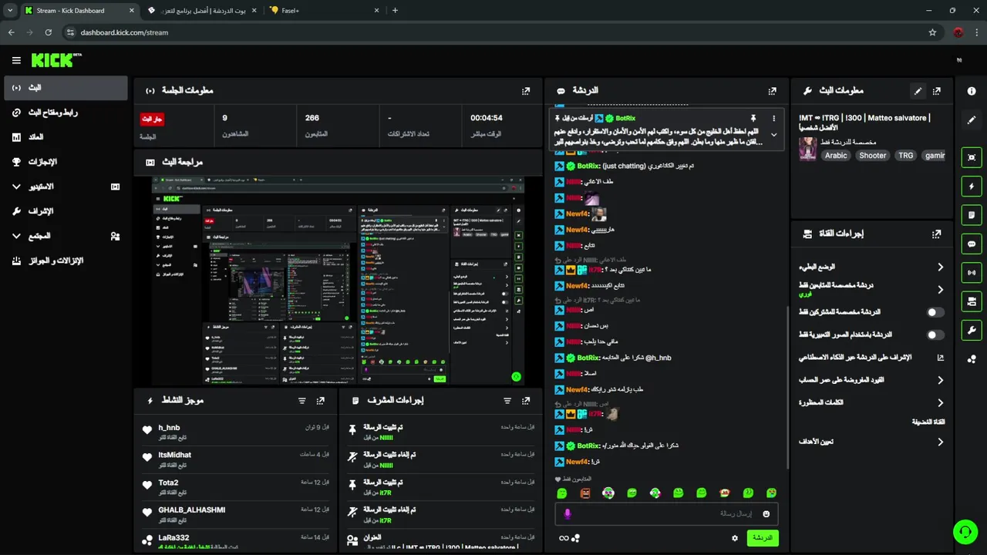The image size is (987, 555).
Task: Click the infinity icon below chat input
Action: 564,538
